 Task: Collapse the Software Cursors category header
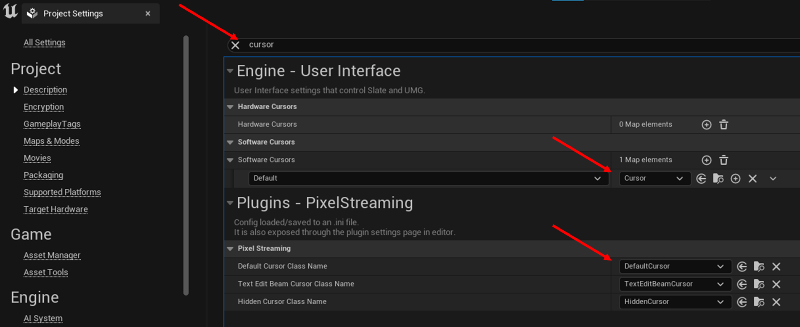coord(230,142)
